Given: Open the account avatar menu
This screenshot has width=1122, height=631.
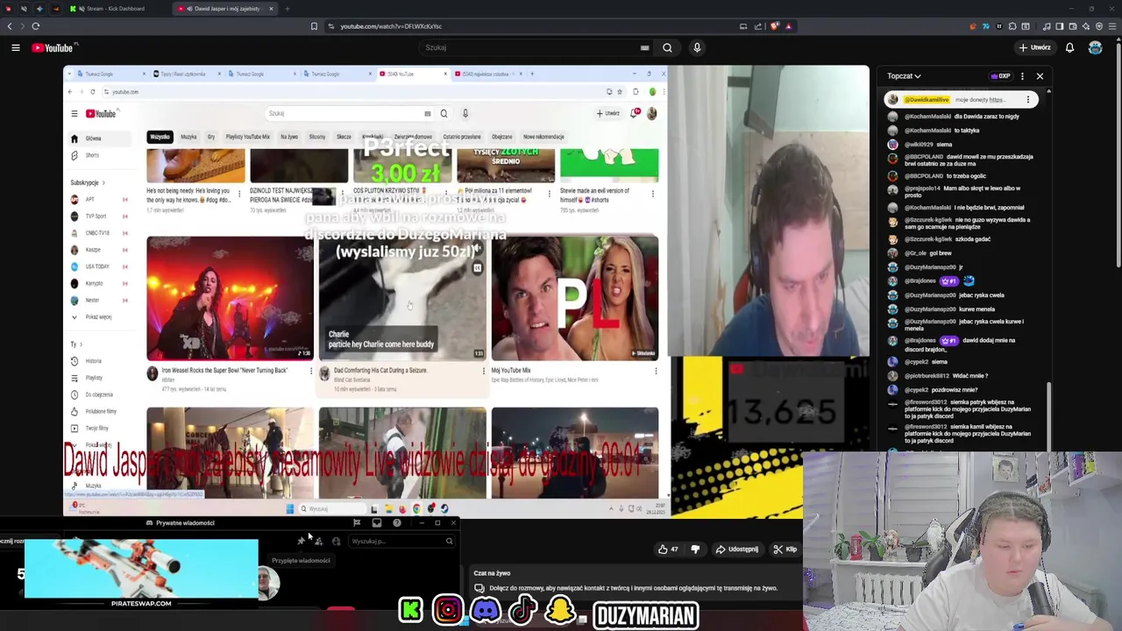Looking at the screenshot, I should click(x=1095, y=47).
